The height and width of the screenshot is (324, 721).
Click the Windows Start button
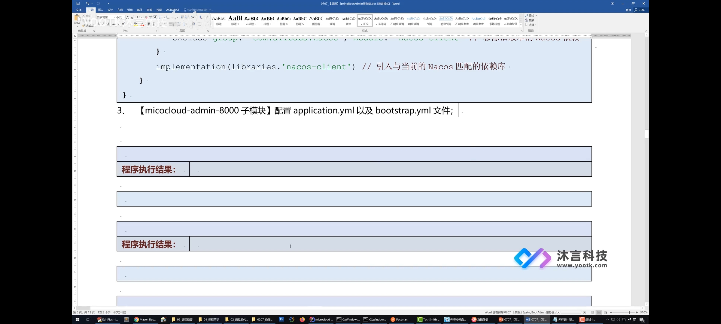coord(77,319)
